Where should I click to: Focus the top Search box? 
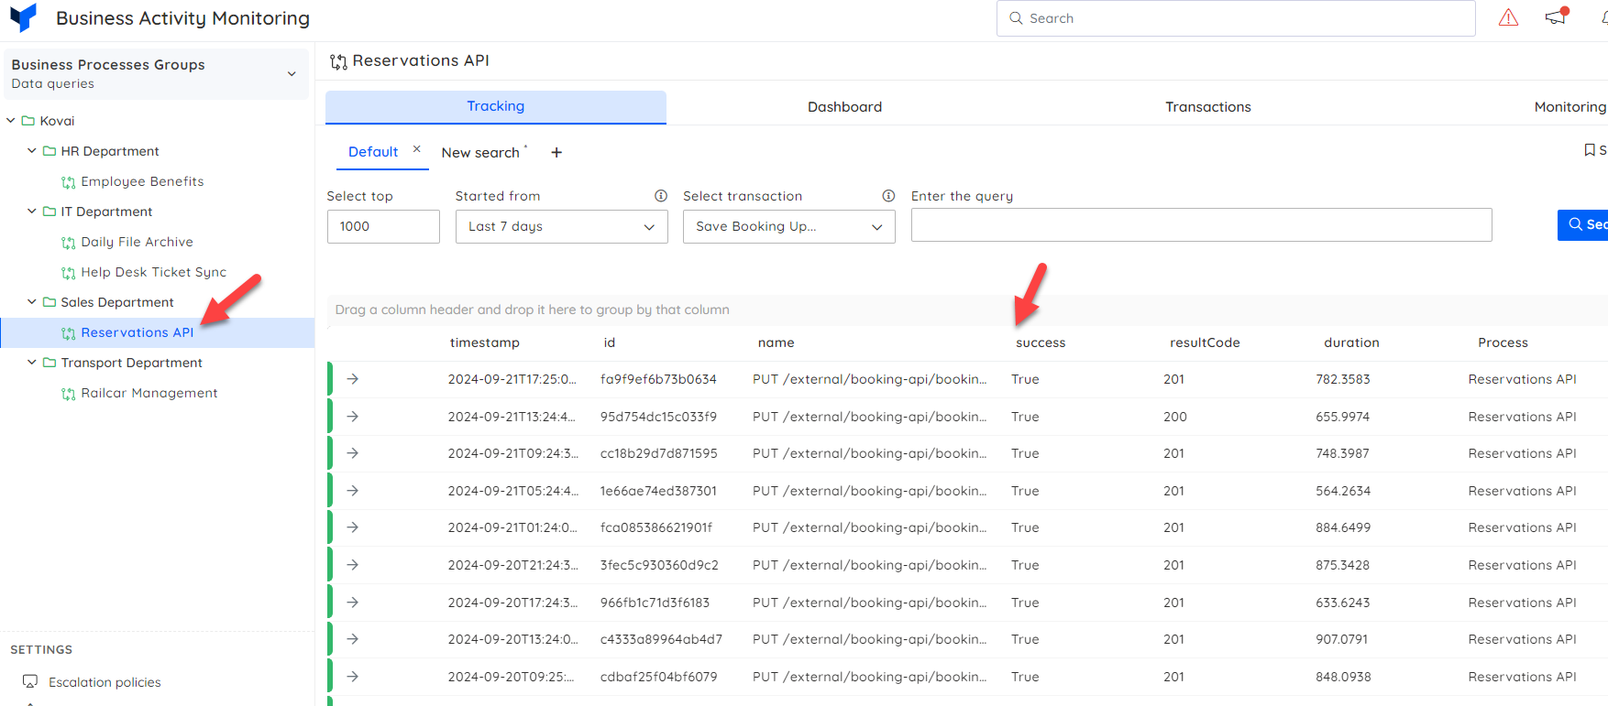1236,18
